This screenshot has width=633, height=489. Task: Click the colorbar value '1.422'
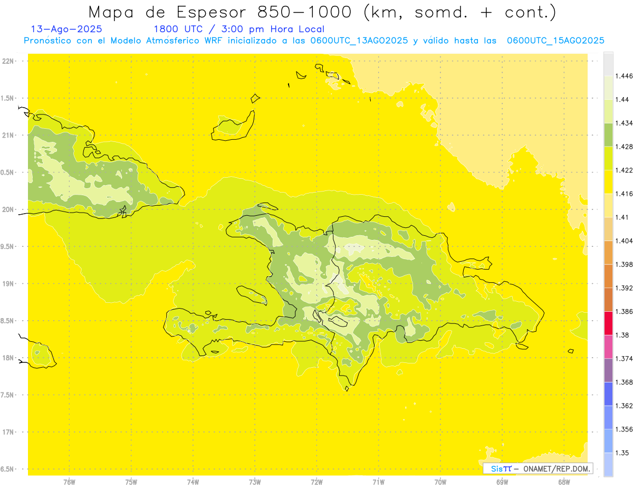click(x=625, y=170)
